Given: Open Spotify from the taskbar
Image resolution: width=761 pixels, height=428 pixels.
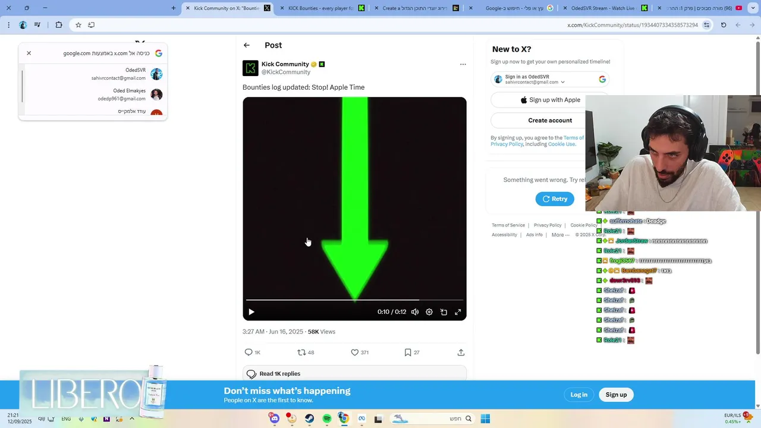Looking at the screenshot, I should coord(326,418).
